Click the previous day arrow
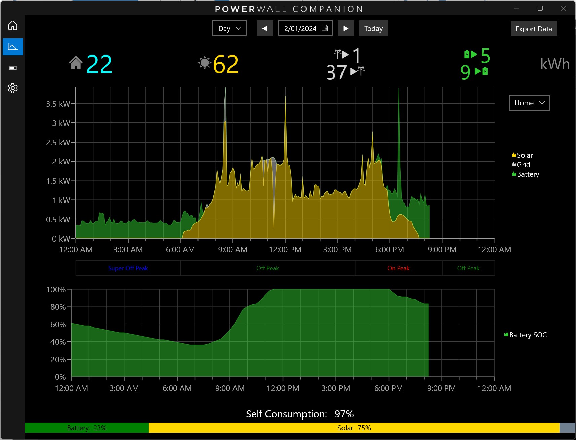This screenshot has width=576, height=440. 265,28
